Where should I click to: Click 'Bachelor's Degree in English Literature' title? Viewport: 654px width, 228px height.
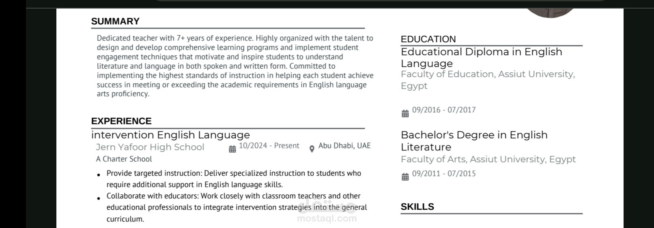pyautogui.click(x=474, y=141)
